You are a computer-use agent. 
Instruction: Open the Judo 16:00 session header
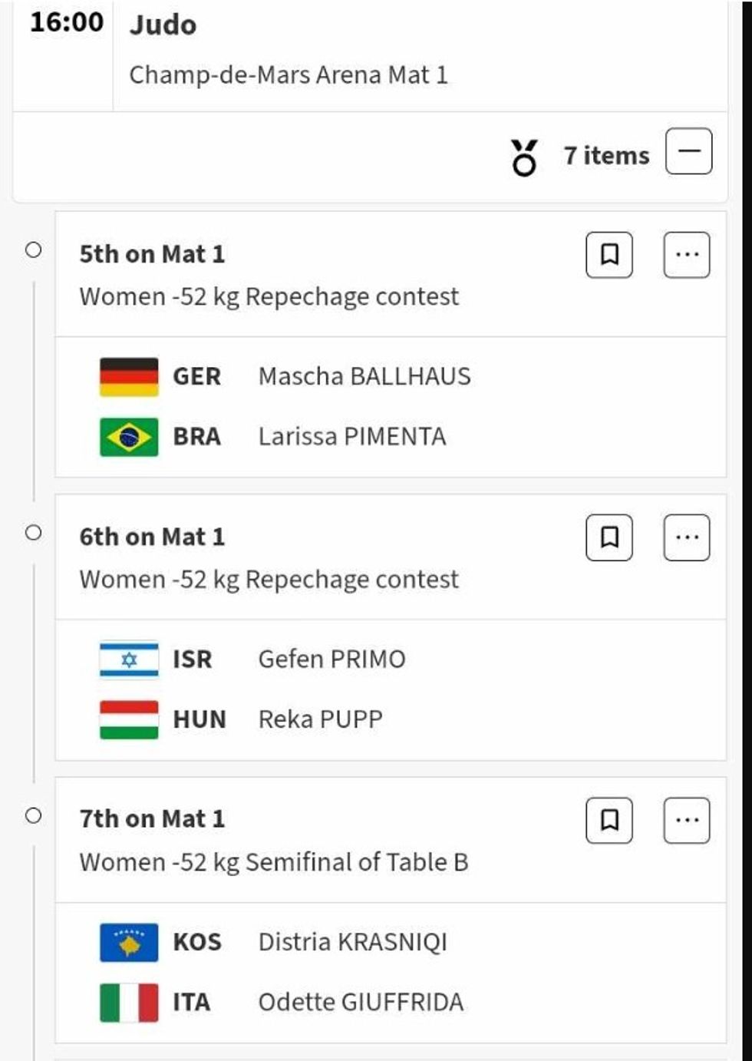coord(163,25)
